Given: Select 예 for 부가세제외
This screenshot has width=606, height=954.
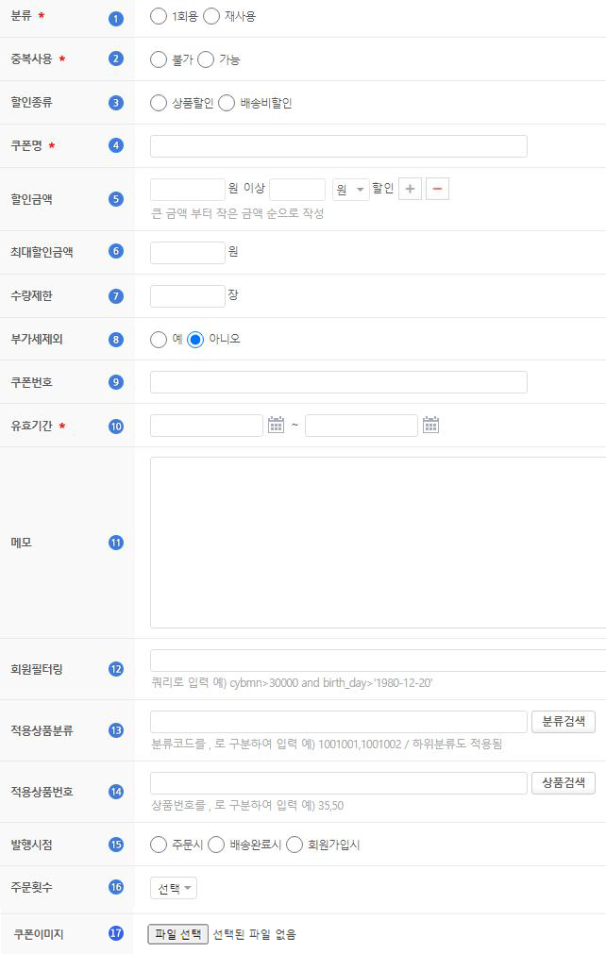Looking at the screenshot, I should (159, 340).
